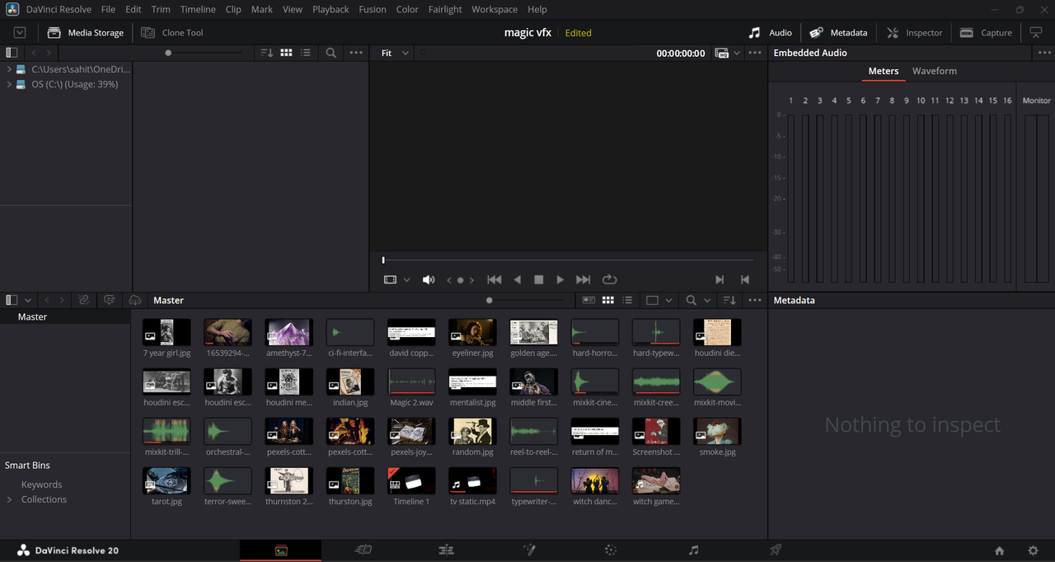This screenshot has width=1055, height=562.
Task: Toggle the Capture panel button
Action: click(987, 33)
